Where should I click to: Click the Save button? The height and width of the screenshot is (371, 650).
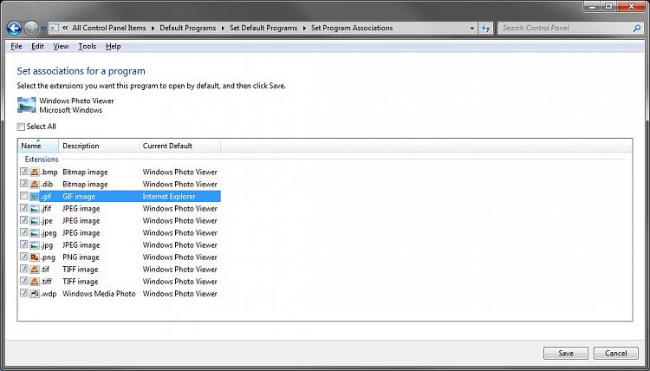click(x=566, y=353)
